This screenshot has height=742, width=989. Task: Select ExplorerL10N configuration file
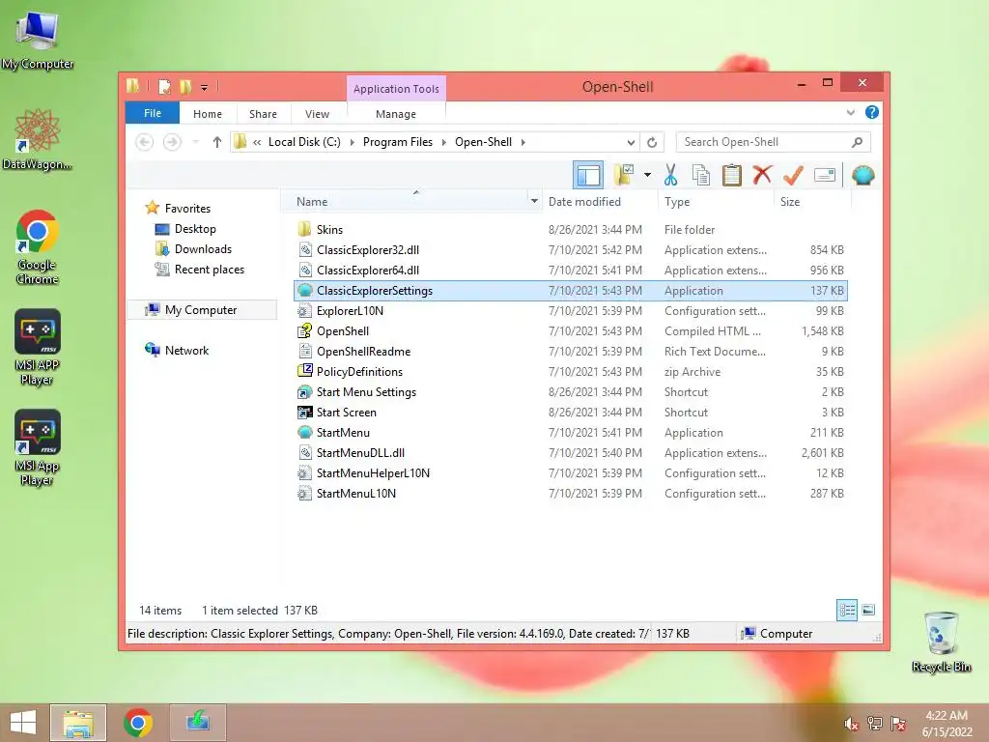[x=570, y=310]
